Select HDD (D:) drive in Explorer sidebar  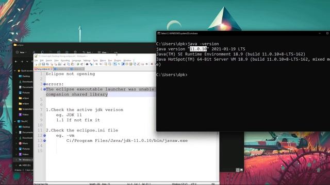25,165
